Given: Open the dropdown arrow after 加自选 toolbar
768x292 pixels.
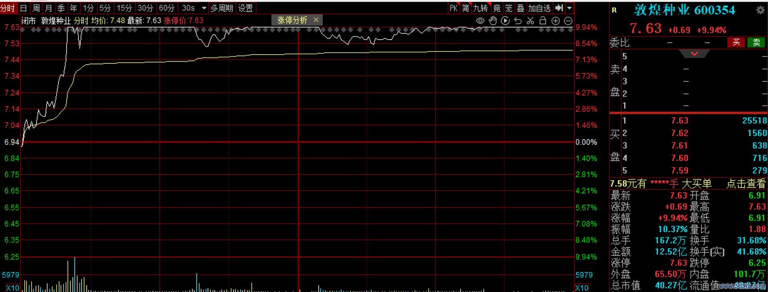Looking at the screenshot, I should 570,8.
